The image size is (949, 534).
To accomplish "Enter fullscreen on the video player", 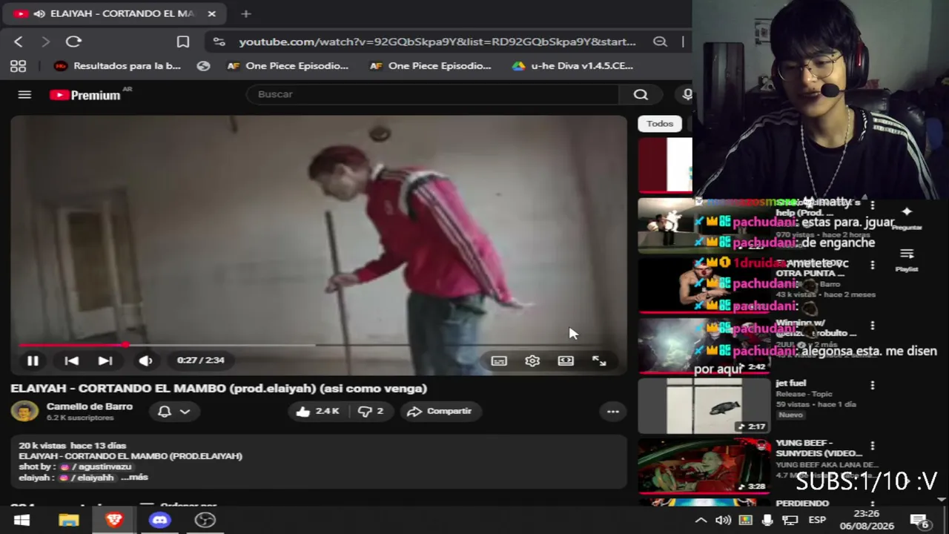I will pyautogui.click(x=599, y=360).
